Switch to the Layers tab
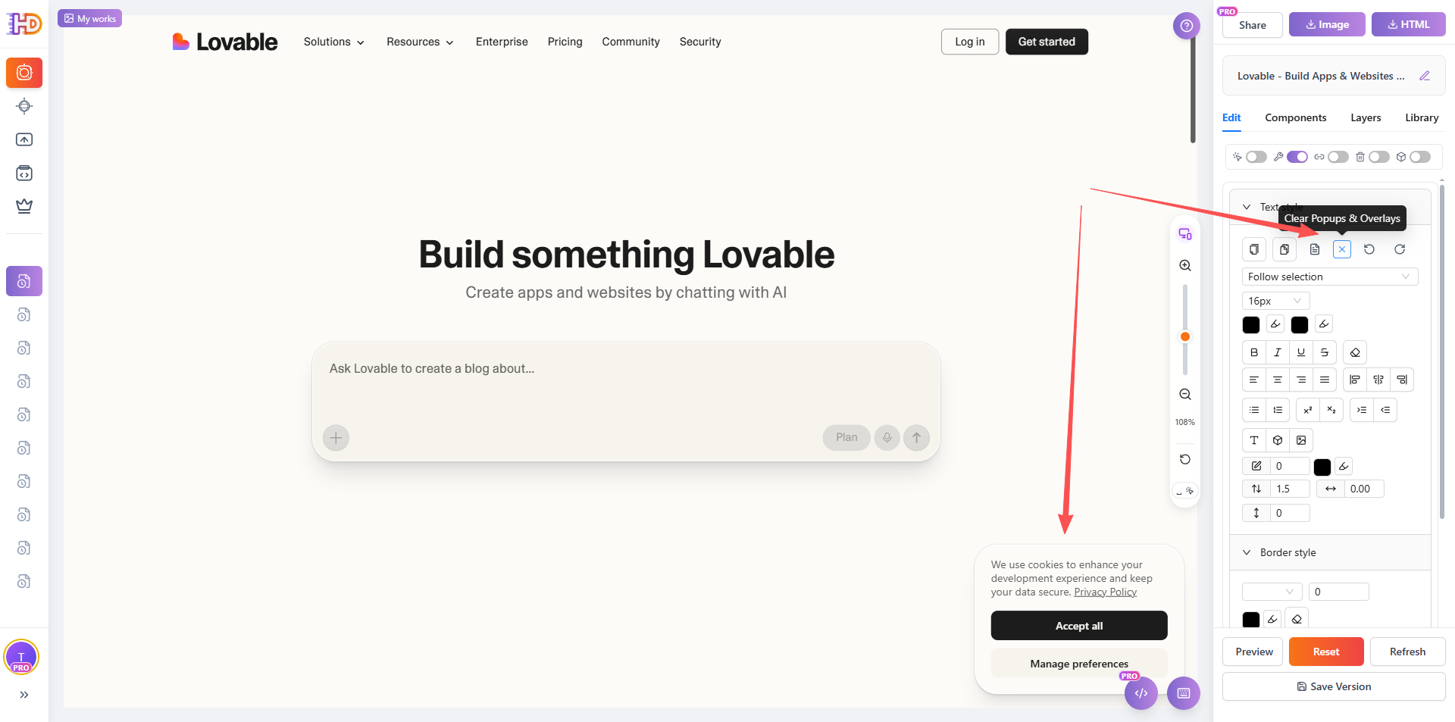The width and height of the screenshot is (1455, 722). [x=1365, y=117]
